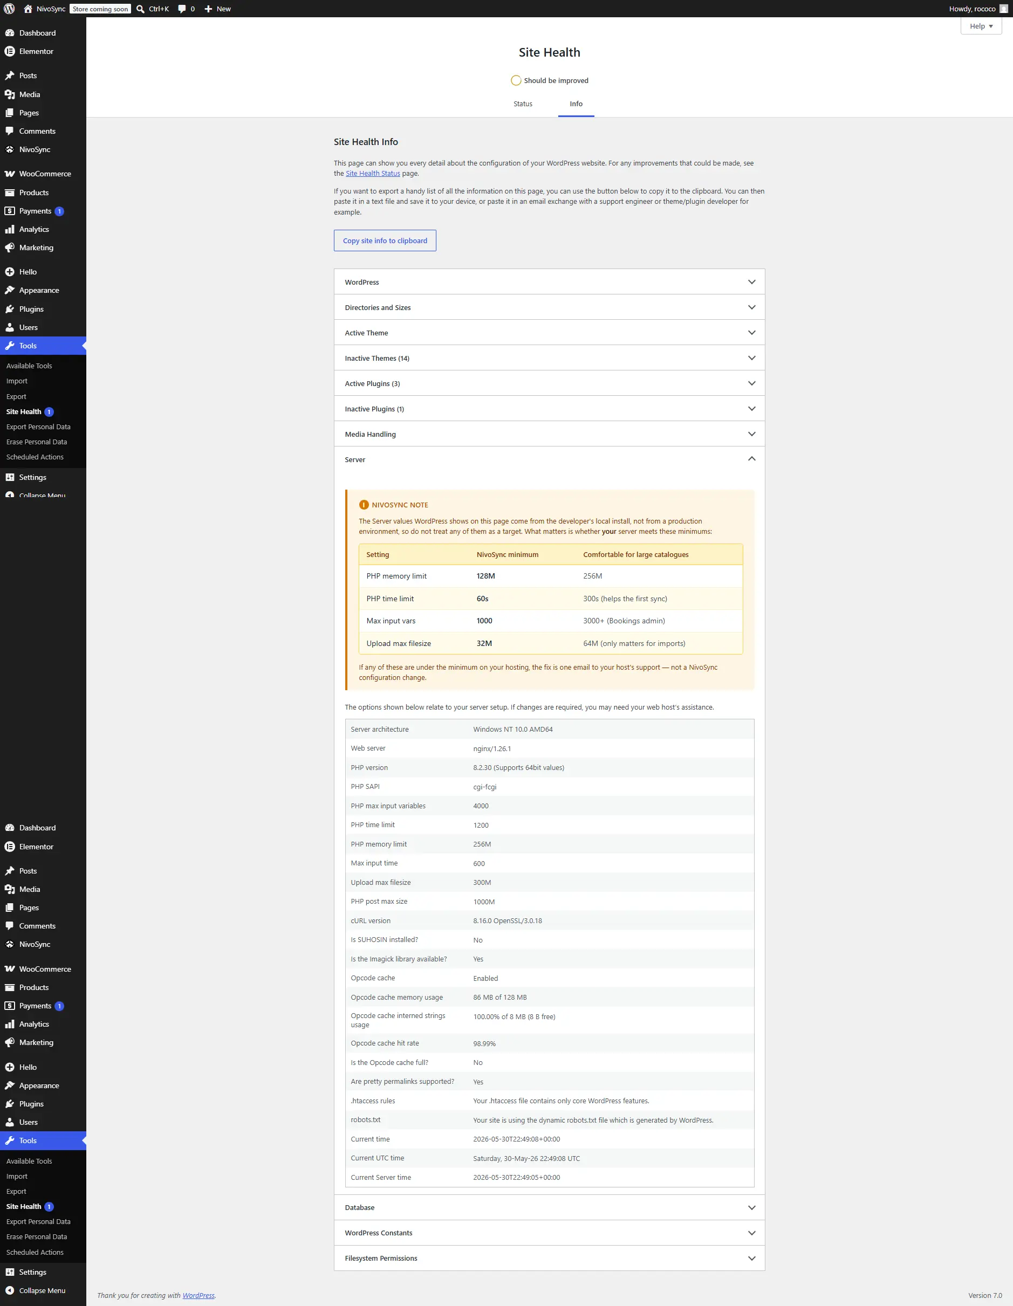This screenshot has width=1013, height=1306.
Task: Expand the WordPress Constants section
Action: (x=549, y=1233)
